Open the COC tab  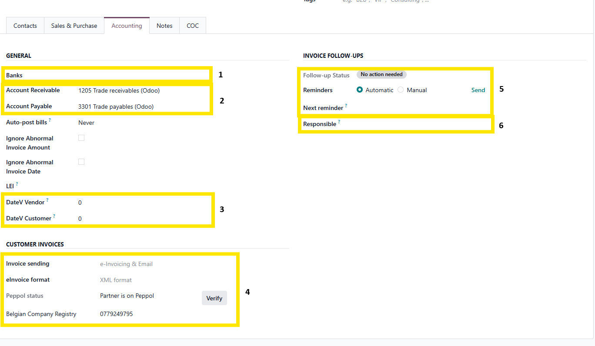pos(193,26)
